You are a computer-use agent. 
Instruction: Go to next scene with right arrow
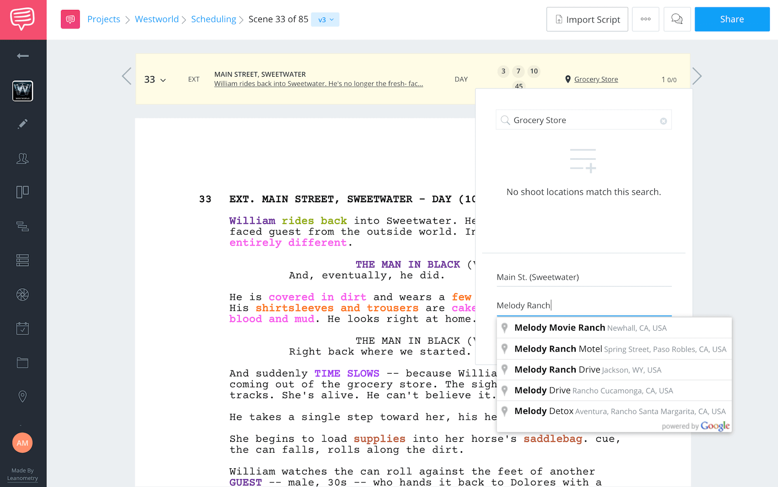pyautogui.click(x=697, y=76)
